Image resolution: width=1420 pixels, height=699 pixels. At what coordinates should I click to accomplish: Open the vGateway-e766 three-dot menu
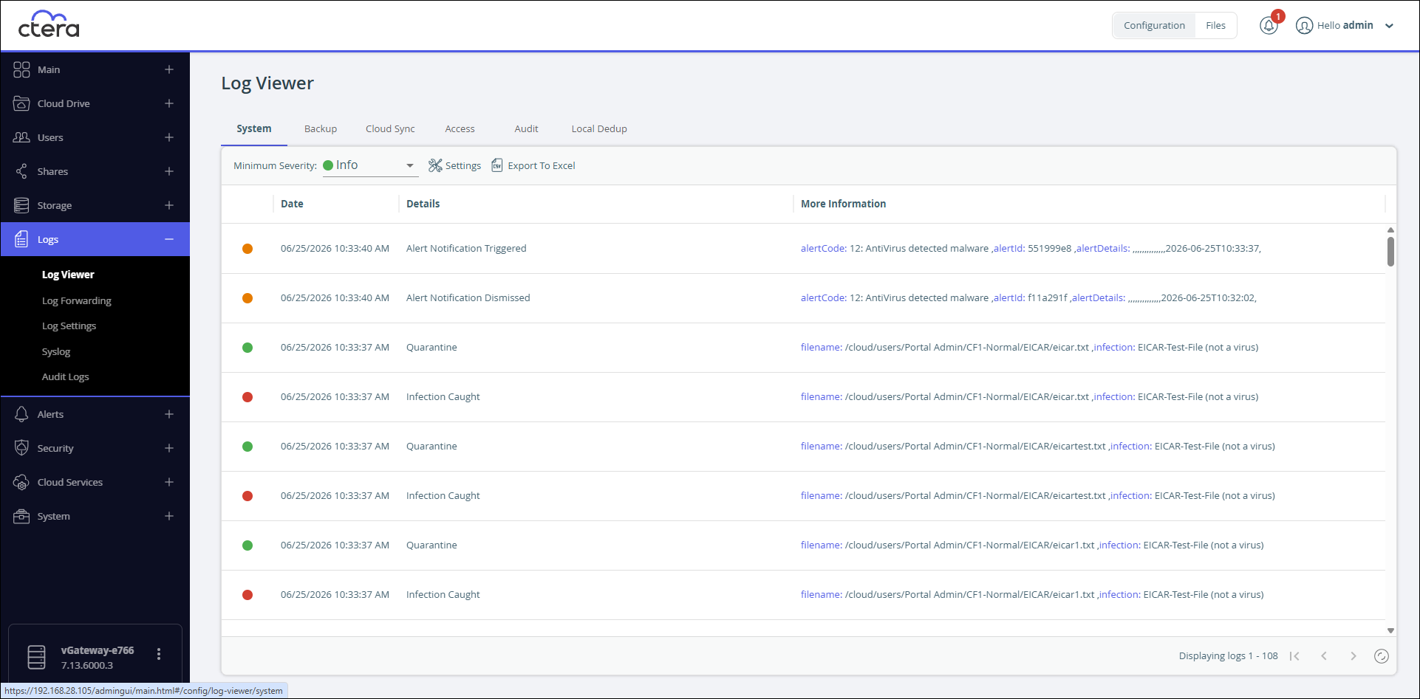(159, 654)
